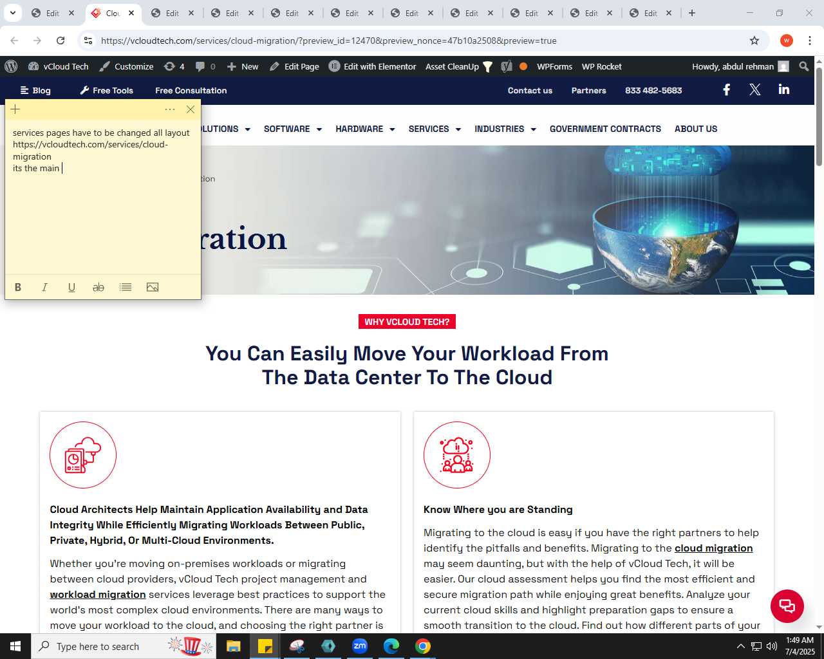
Task: Open the Blog menu link
Action: (x=35, y=90)
